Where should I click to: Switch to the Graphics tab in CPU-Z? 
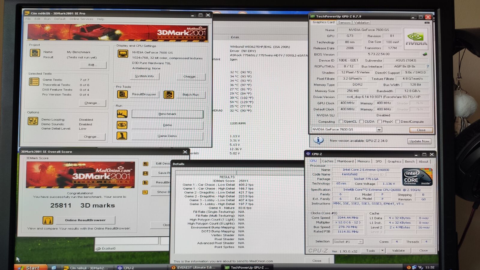394,161
